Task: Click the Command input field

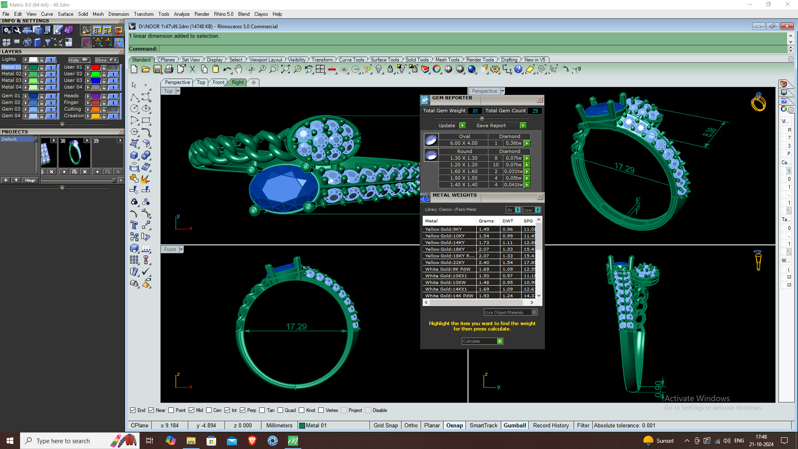Action: (473, 49)
